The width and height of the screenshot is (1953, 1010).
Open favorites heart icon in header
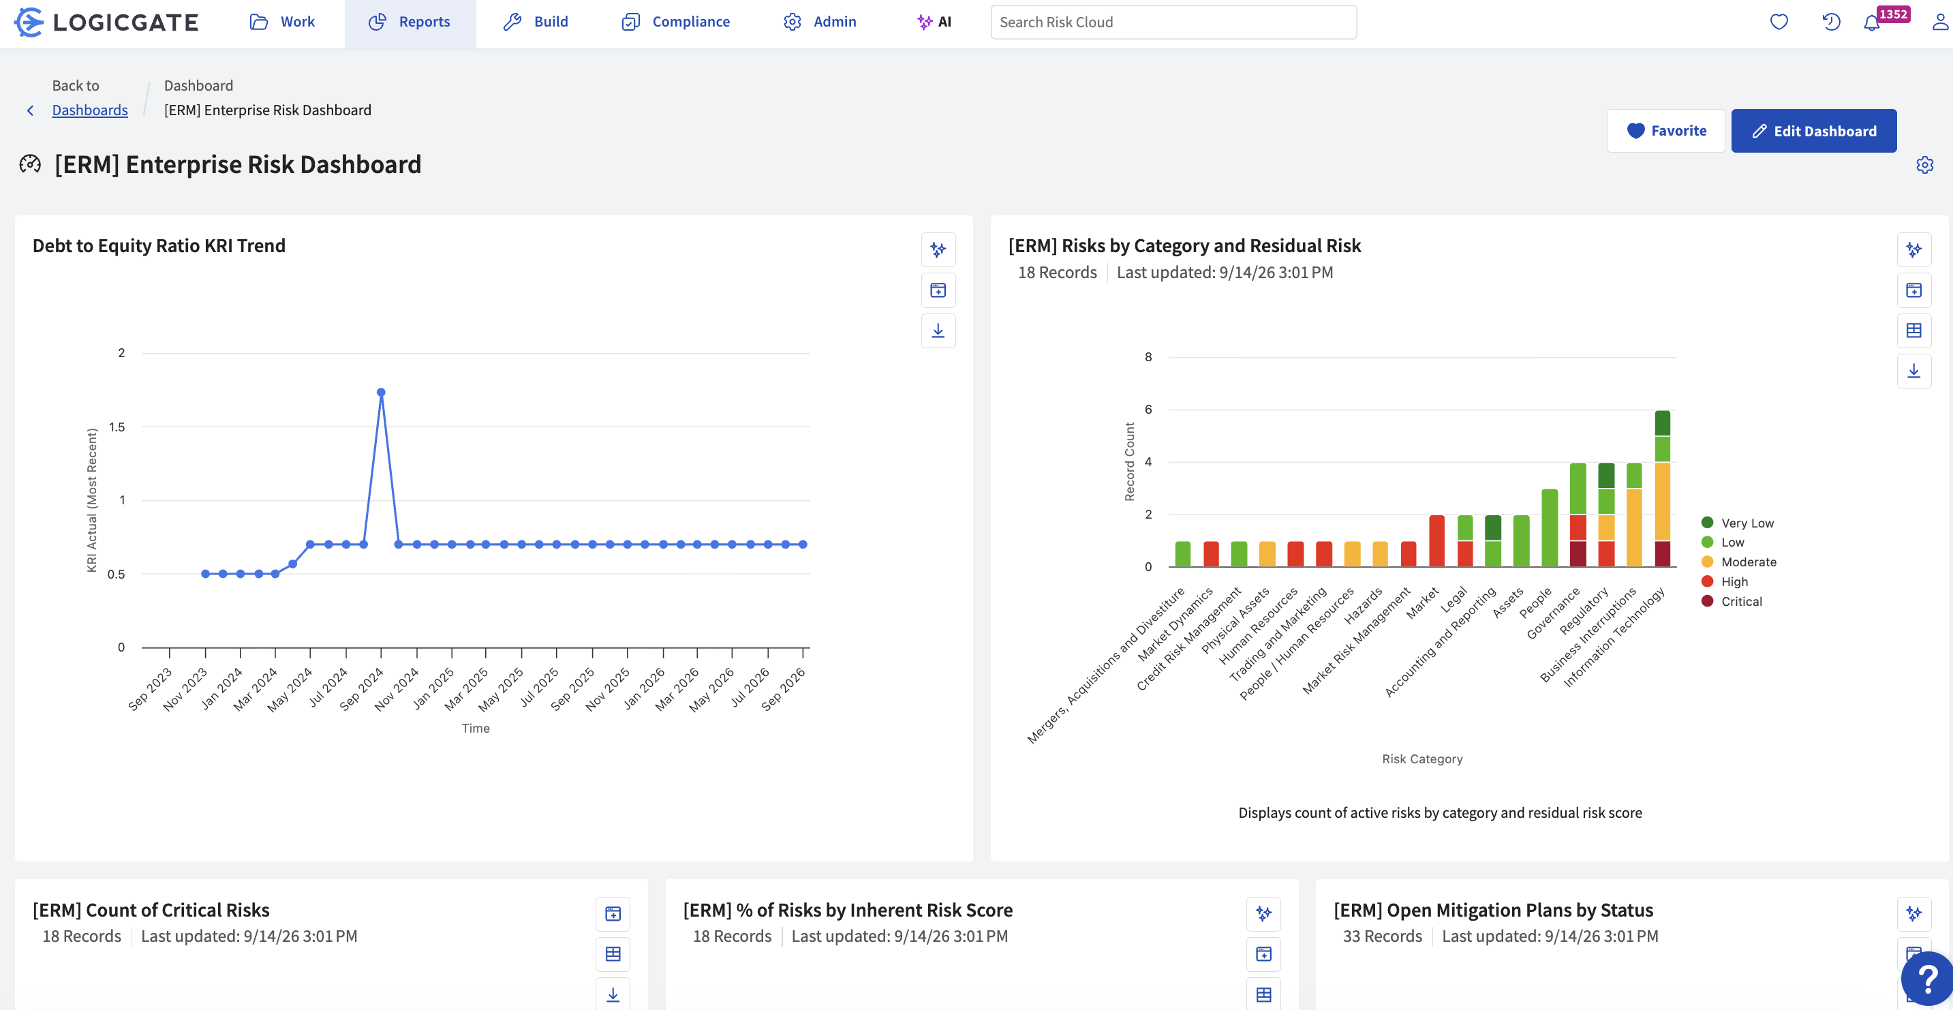point(1779,22)
